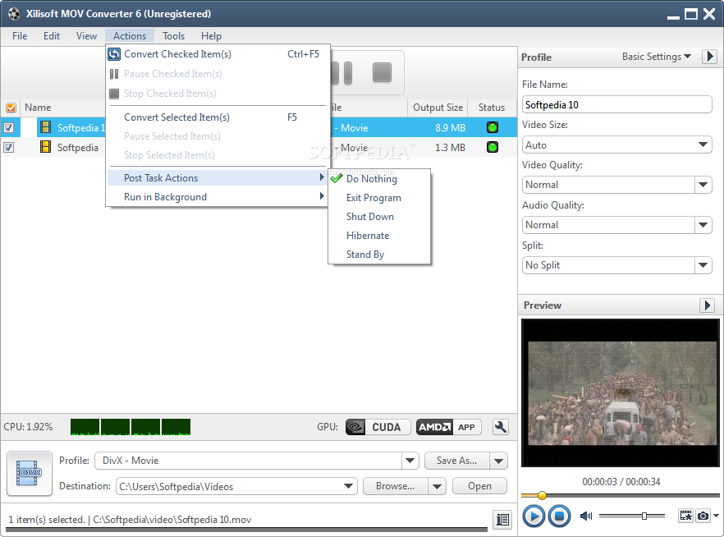The height and width of the screenshot is (537, 724).
Task: Open the DivX - Movie profile dropdown
Action: [x=410, y=461]
